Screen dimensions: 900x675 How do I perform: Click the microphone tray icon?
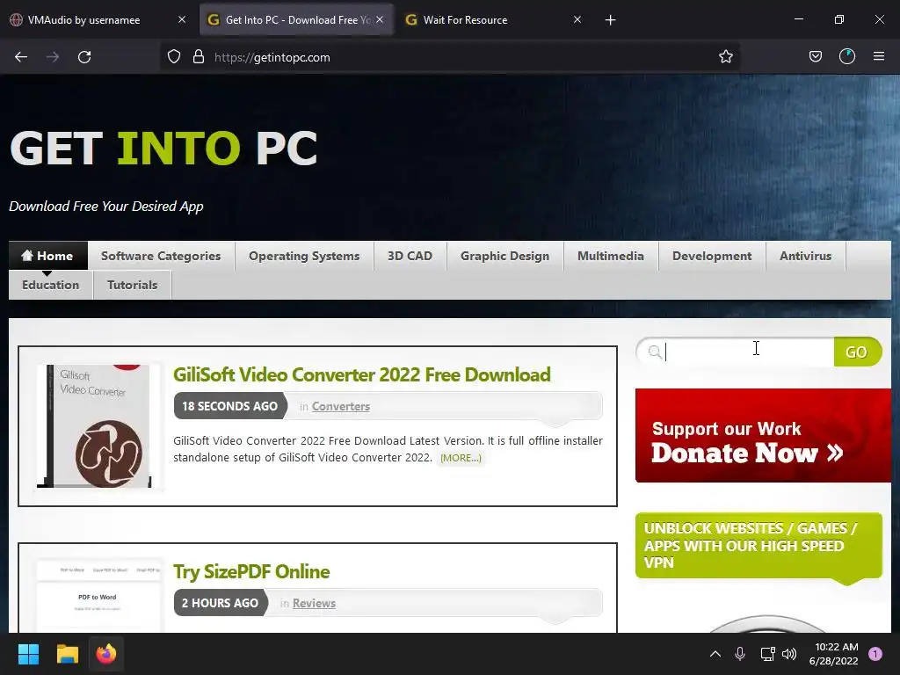[x=740, y=654]
